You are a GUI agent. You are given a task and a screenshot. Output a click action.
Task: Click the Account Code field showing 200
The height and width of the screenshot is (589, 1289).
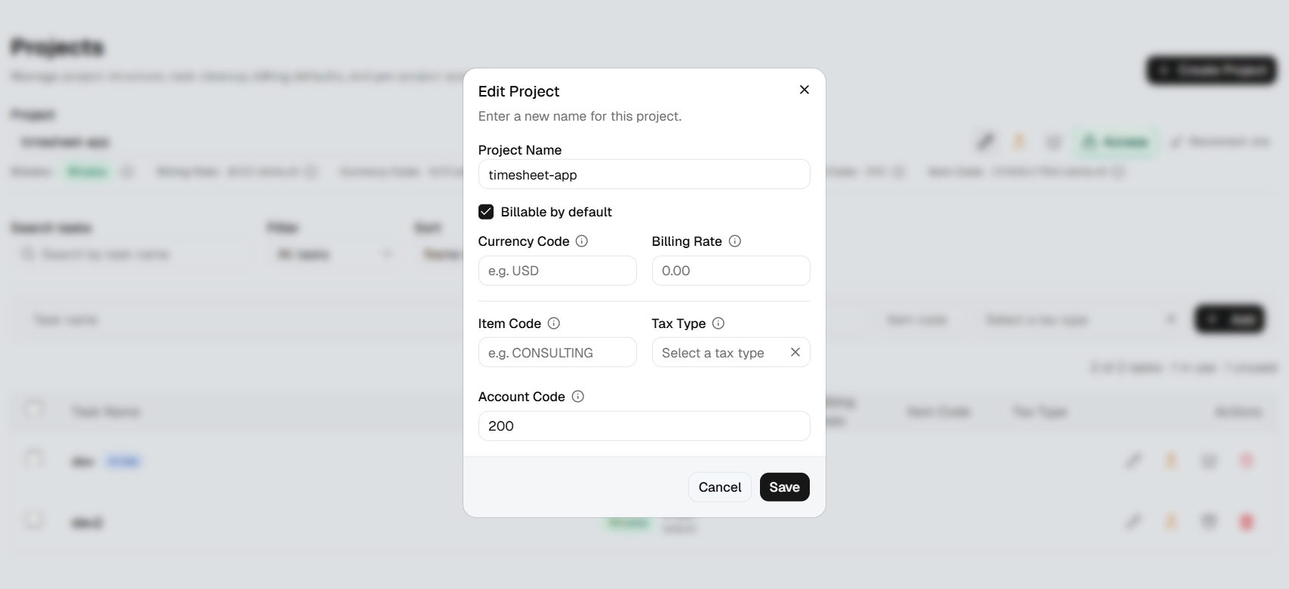coord(644,426)
